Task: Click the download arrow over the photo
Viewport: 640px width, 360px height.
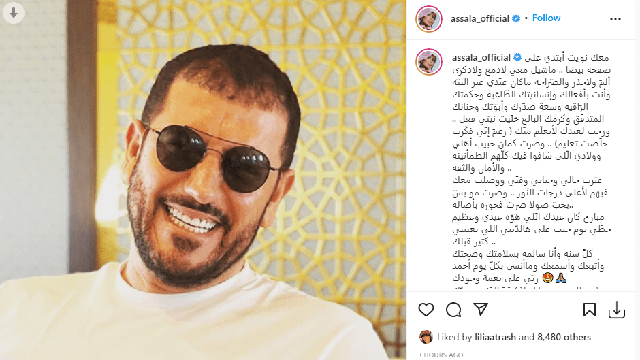Action: point(14,13)
